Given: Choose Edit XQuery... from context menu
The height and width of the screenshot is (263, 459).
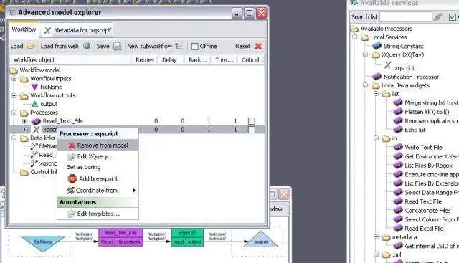Looking at the screenshot, I should point(98,156).
